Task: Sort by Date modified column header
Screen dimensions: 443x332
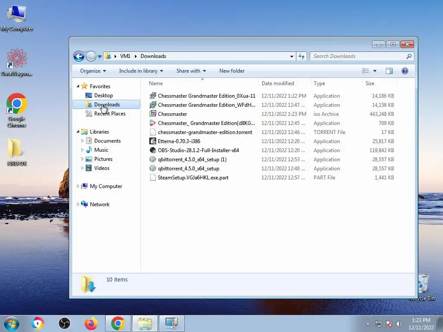Action: point(285,83)
